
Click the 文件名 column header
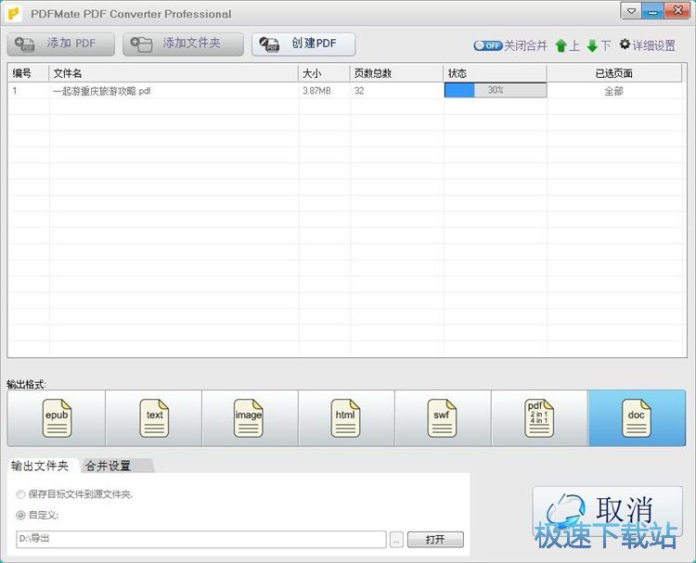[x=174, y=73]
